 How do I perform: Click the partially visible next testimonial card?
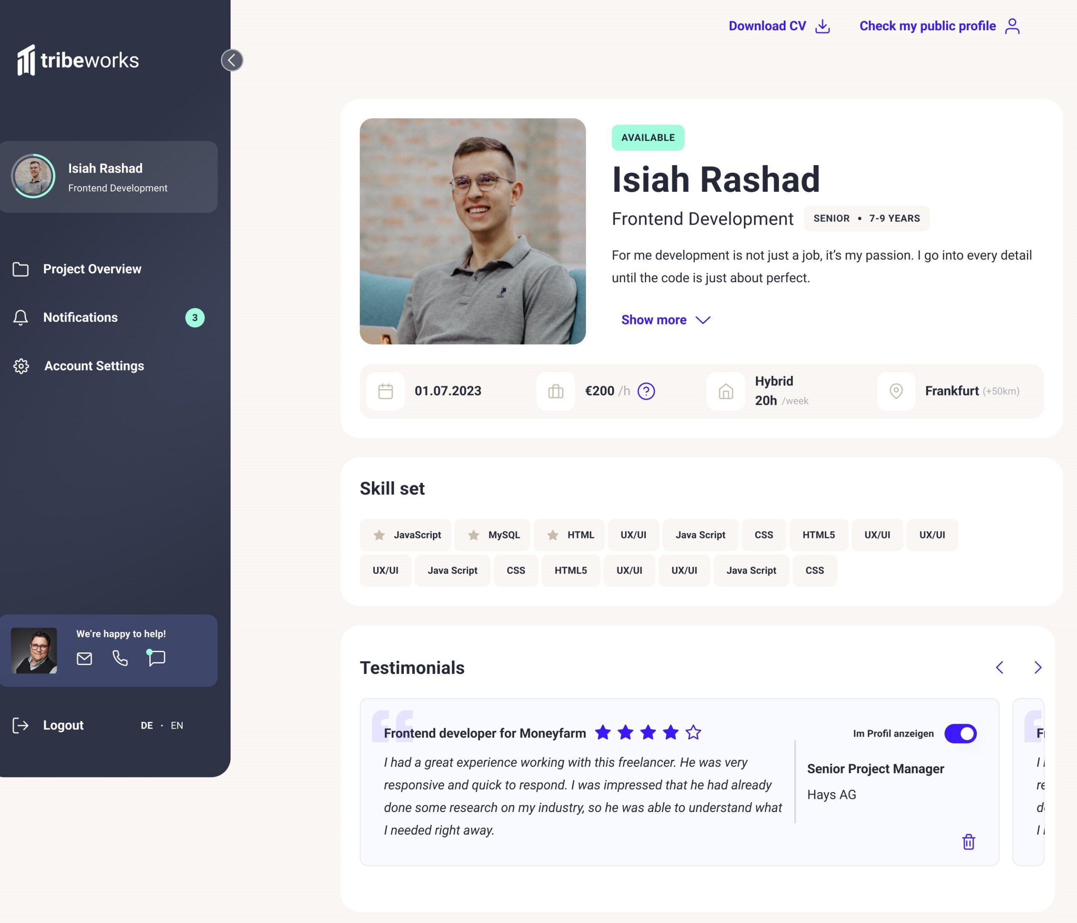coord(1029,782)
